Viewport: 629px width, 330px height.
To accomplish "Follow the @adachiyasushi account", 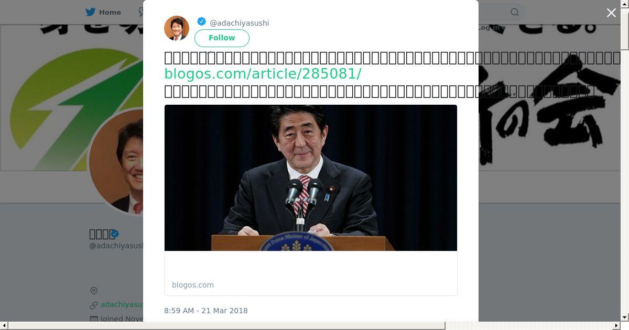I will [222, 38].
